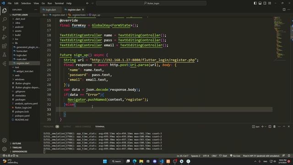Open main.dart in the explorer

click(x=22, y=59)
